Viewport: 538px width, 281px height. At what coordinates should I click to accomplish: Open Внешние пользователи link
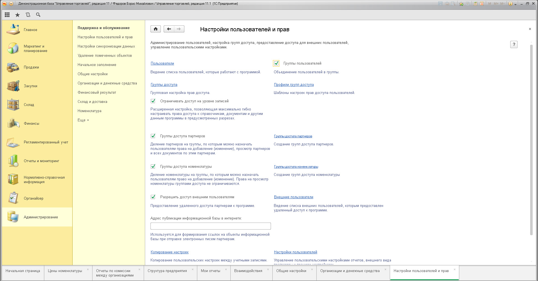294,197
